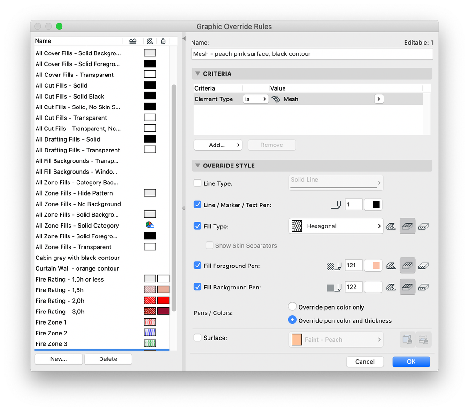Collapse the left rule list panel arrow
The width and height of the screenshot is (469, 411).
coord(184,38)
